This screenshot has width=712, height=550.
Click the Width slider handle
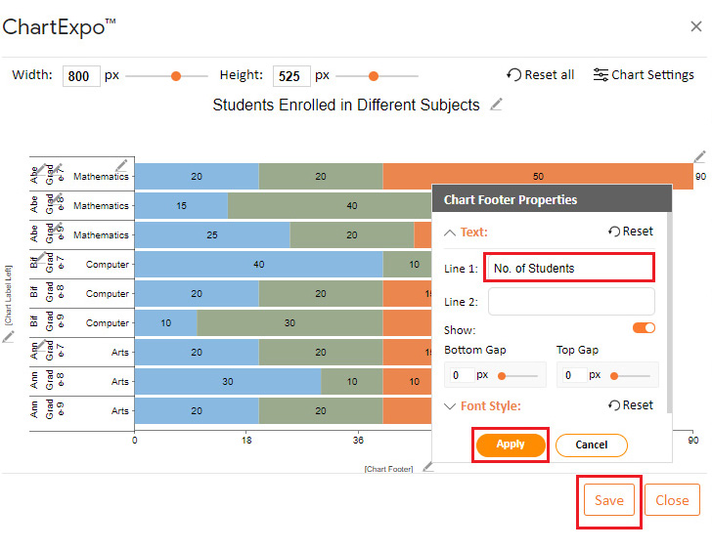coord(176,76)
